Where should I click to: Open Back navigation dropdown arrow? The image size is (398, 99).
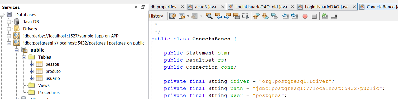pyautogui.click(x=188, y=16)
